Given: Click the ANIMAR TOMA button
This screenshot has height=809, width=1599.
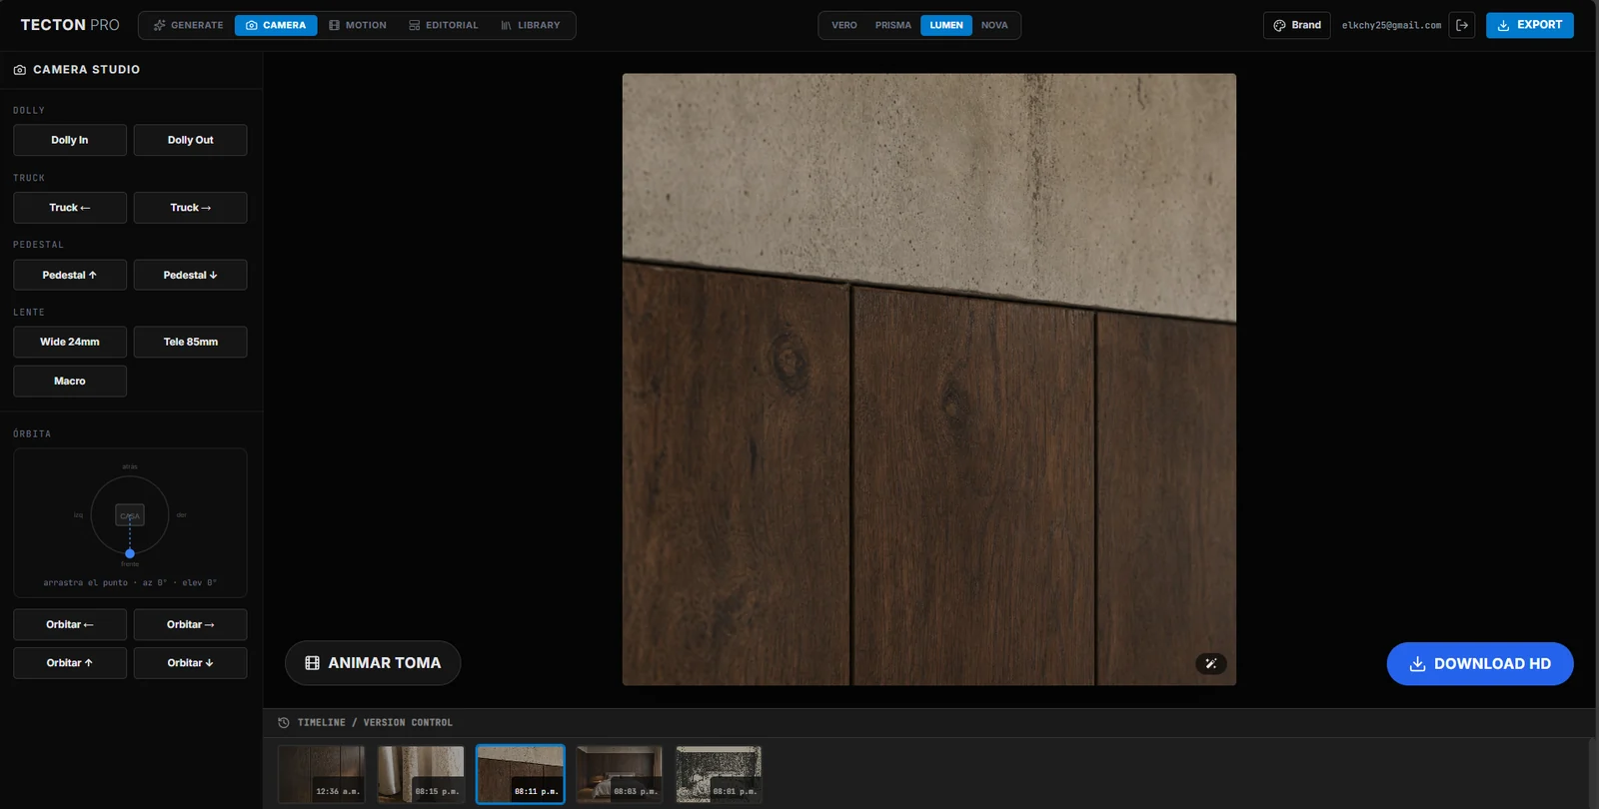Looking at the screenshot, I should [x=373, y=663].
